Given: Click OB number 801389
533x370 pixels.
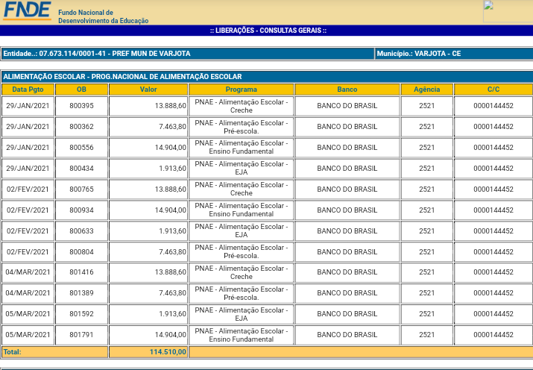Looking at the screenshot, I should click(81, 293).
